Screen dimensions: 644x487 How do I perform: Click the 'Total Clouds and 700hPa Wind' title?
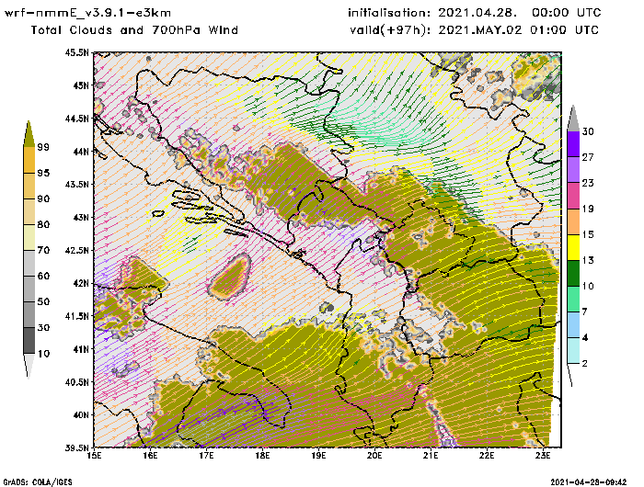[x=134, y=30]
